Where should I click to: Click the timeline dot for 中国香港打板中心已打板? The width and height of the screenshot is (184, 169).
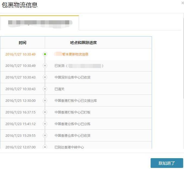[x=45, y=112]
